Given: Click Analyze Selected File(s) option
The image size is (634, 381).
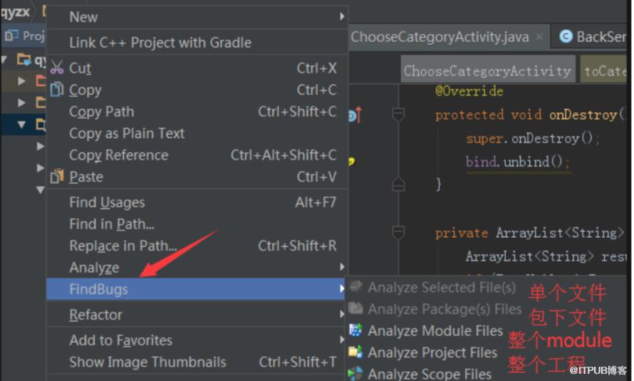Looking at the screenshot, I should 441,288.
